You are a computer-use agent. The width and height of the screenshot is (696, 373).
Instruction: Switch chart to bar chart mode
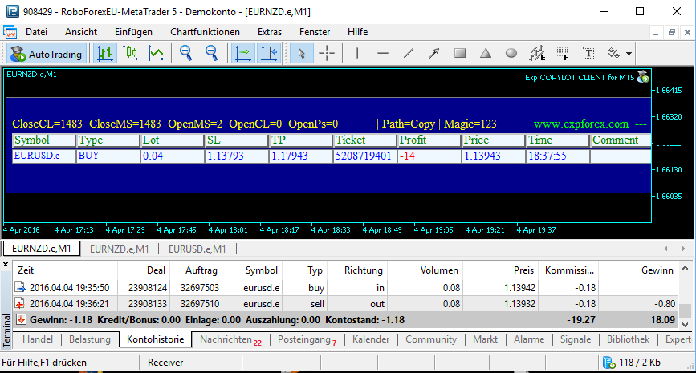(x=105, y=54)
